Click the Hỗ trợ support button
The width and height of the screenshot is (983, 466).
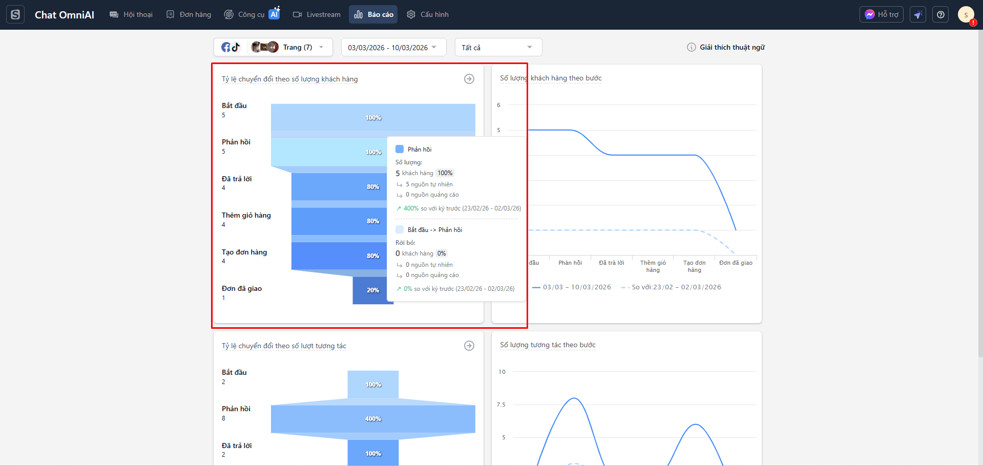(x=881, y=14)
